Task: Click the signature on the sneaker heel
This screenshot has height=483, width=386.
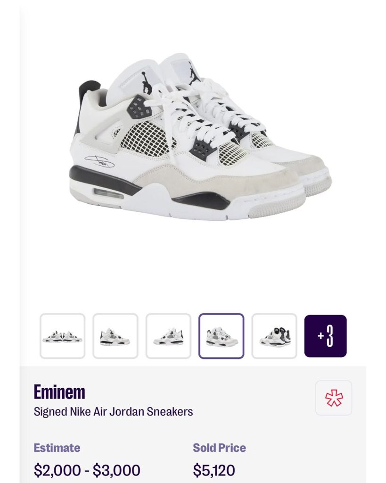Action: (x=99, y=161)
